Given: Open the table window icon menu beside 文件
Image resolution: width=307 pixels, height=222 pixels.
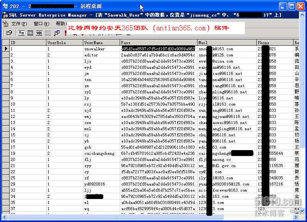Looking at the screenshot, I should tap(5, 24).
